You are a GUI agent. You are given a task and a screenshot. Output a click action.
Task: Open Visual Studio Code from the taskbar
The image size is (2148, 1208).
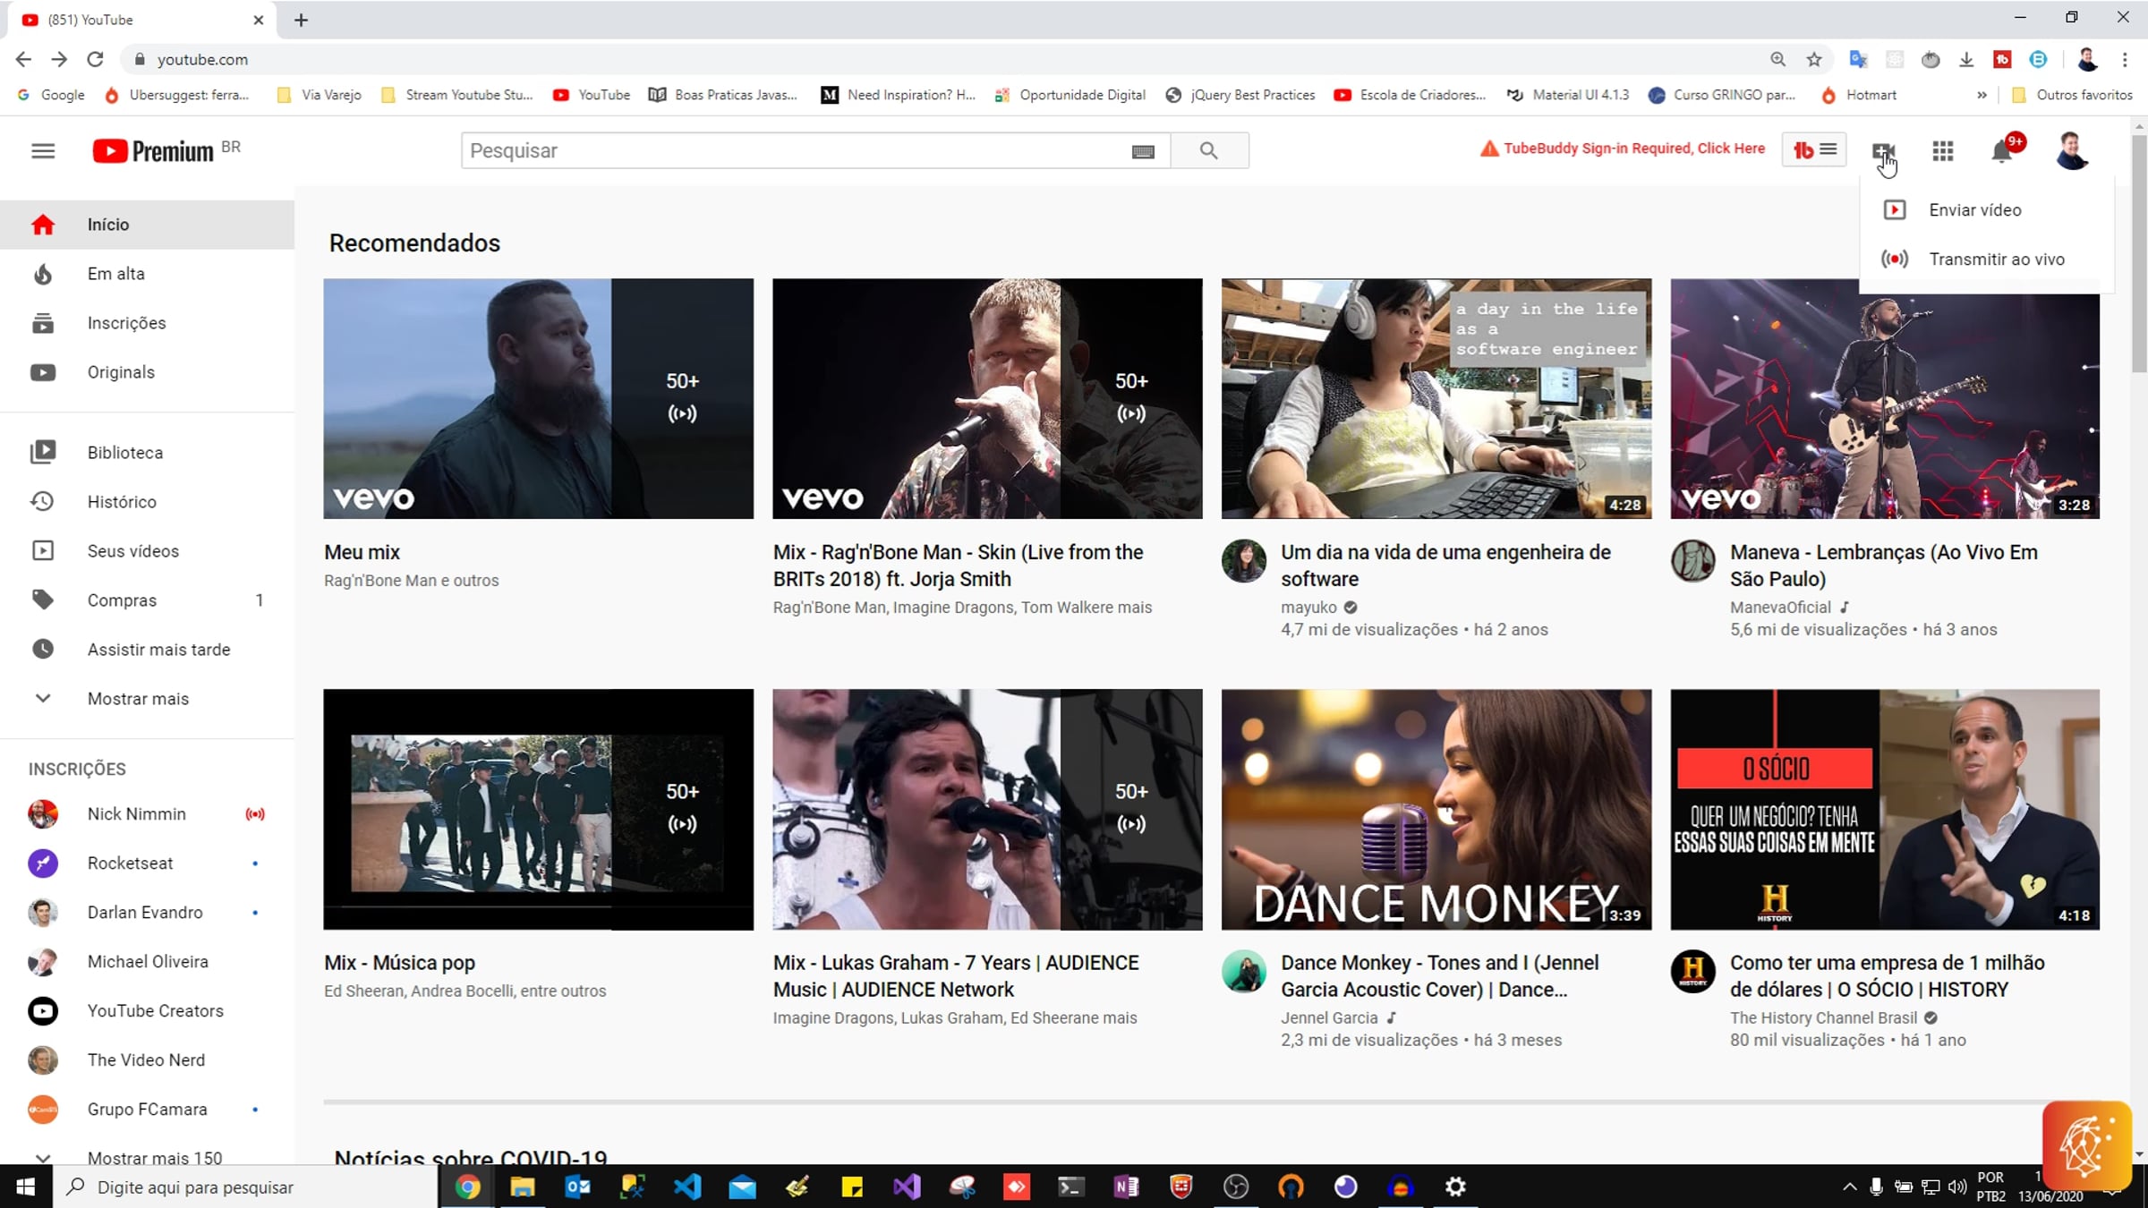pyautogui.click(x=687, y=1187)
